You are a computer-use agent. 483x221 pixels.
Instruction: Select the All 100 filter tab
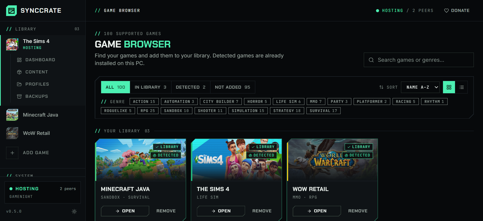(x=115, y=87)
